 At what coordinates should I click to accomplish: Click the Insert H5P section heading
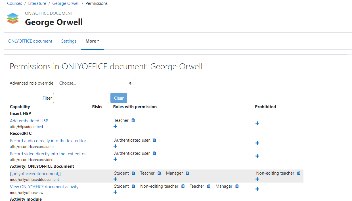20,114
